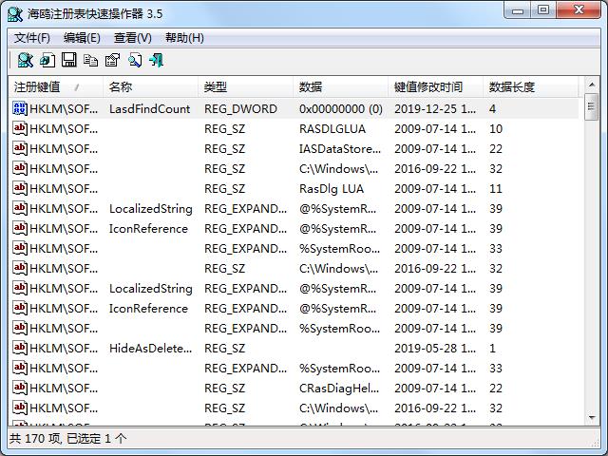This screenshot has height=456, width=608.
Task: Click the properties toolbar icon
Action: [112, 61]
